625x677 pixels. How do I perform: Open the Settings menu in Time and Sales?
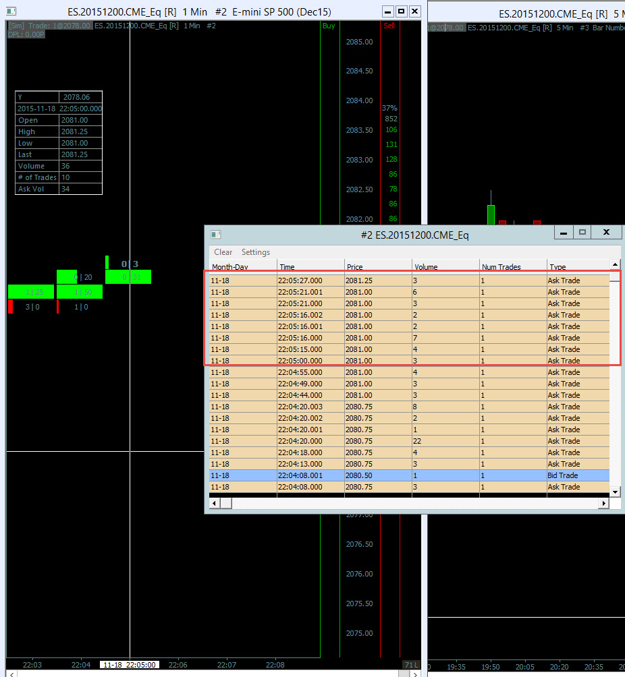coord(255,252)
